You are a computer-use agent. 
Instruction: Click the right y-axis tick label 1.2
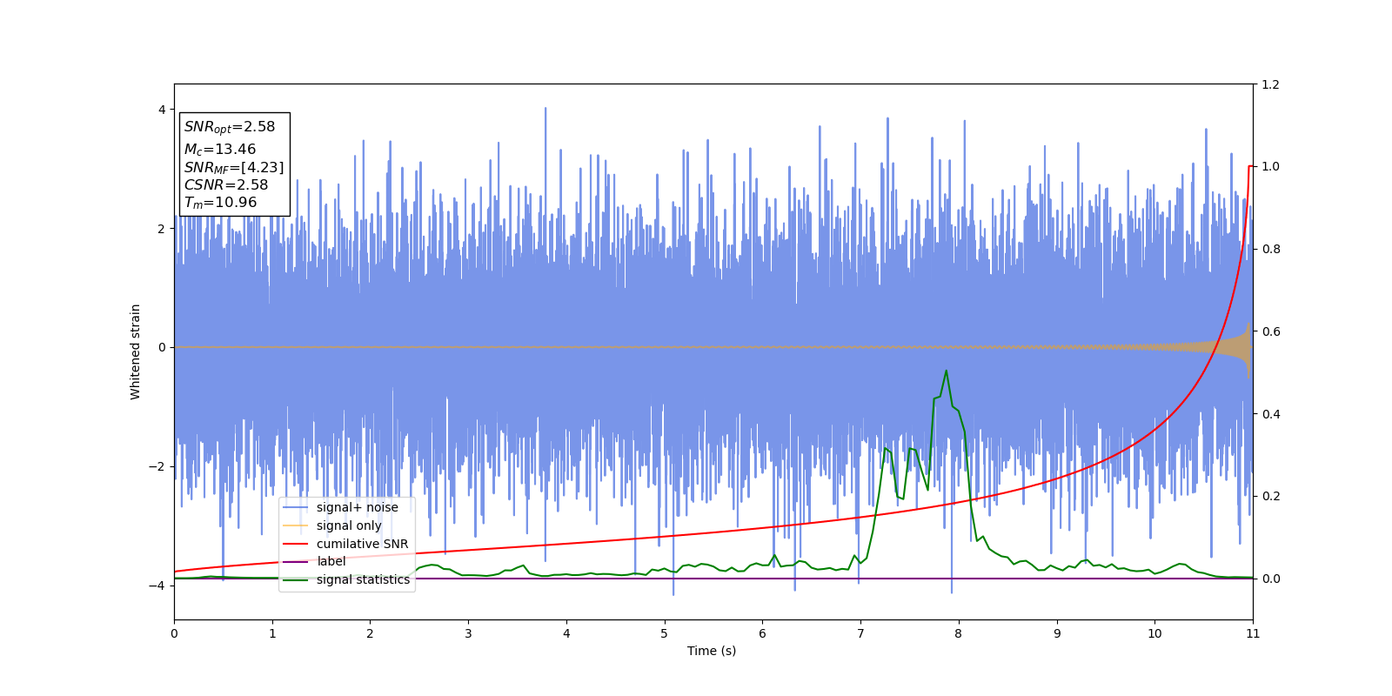pos(1270,84)
